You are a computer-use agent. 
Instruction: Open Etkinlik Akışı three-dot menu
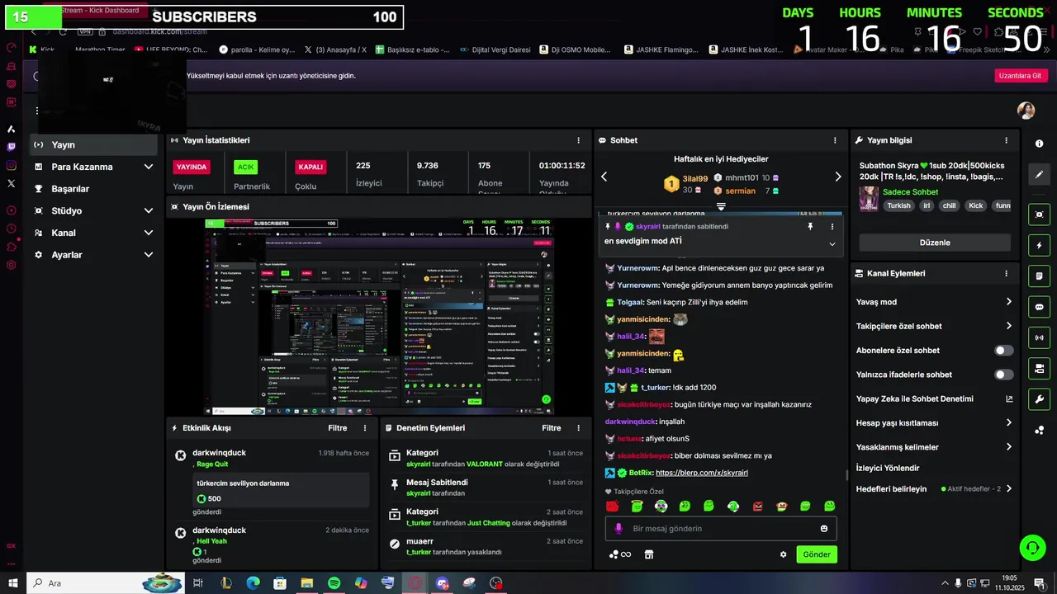pyautogui.click(x=365, y=428)
